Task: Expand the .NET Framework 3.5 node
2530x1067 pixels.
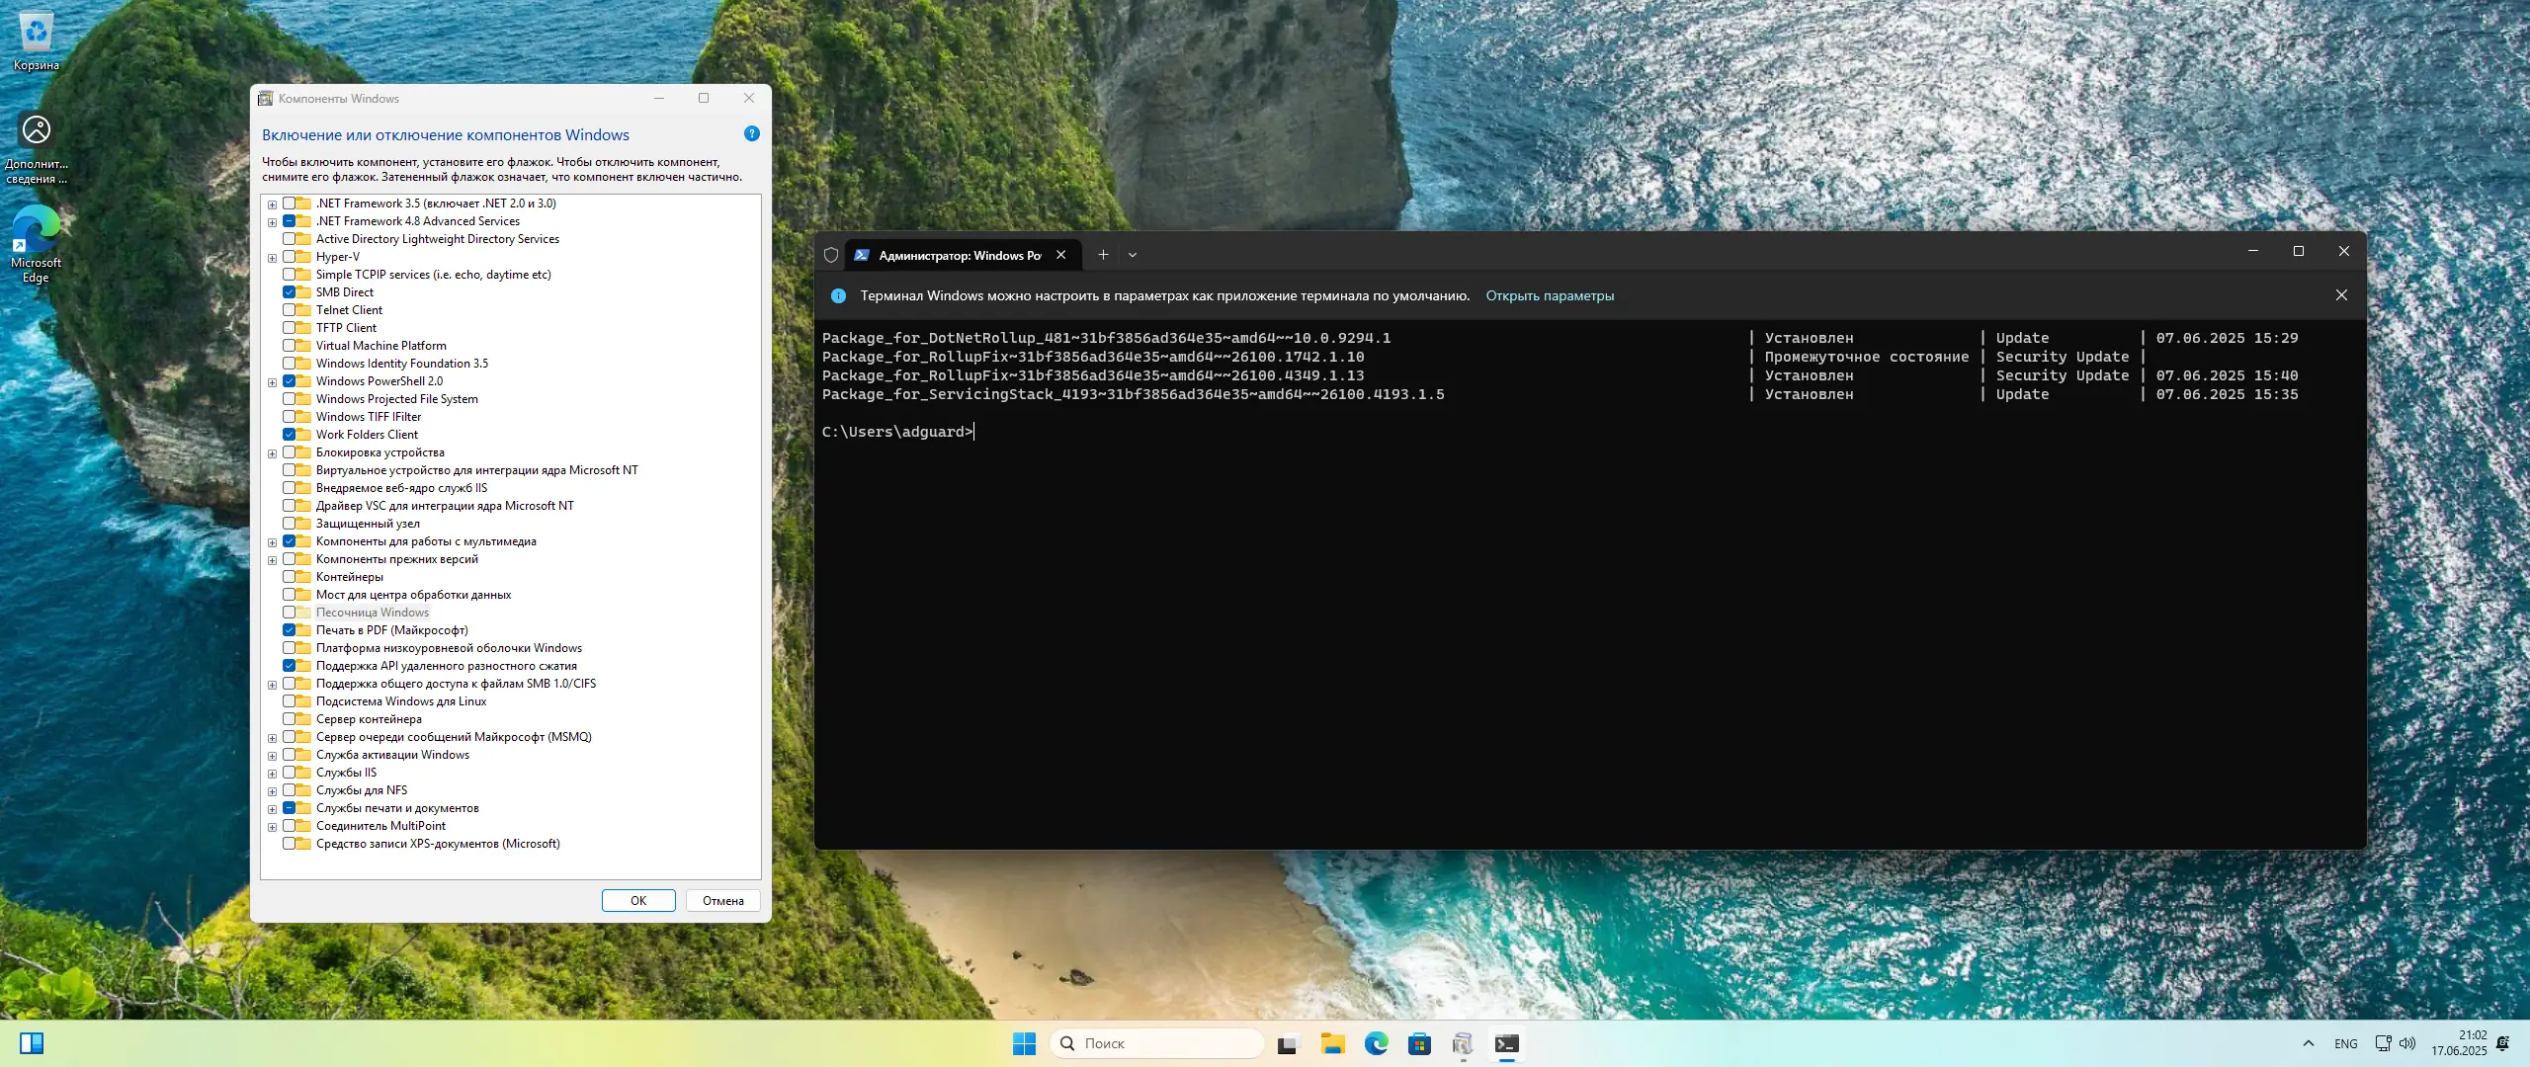Action: [272, 205]
